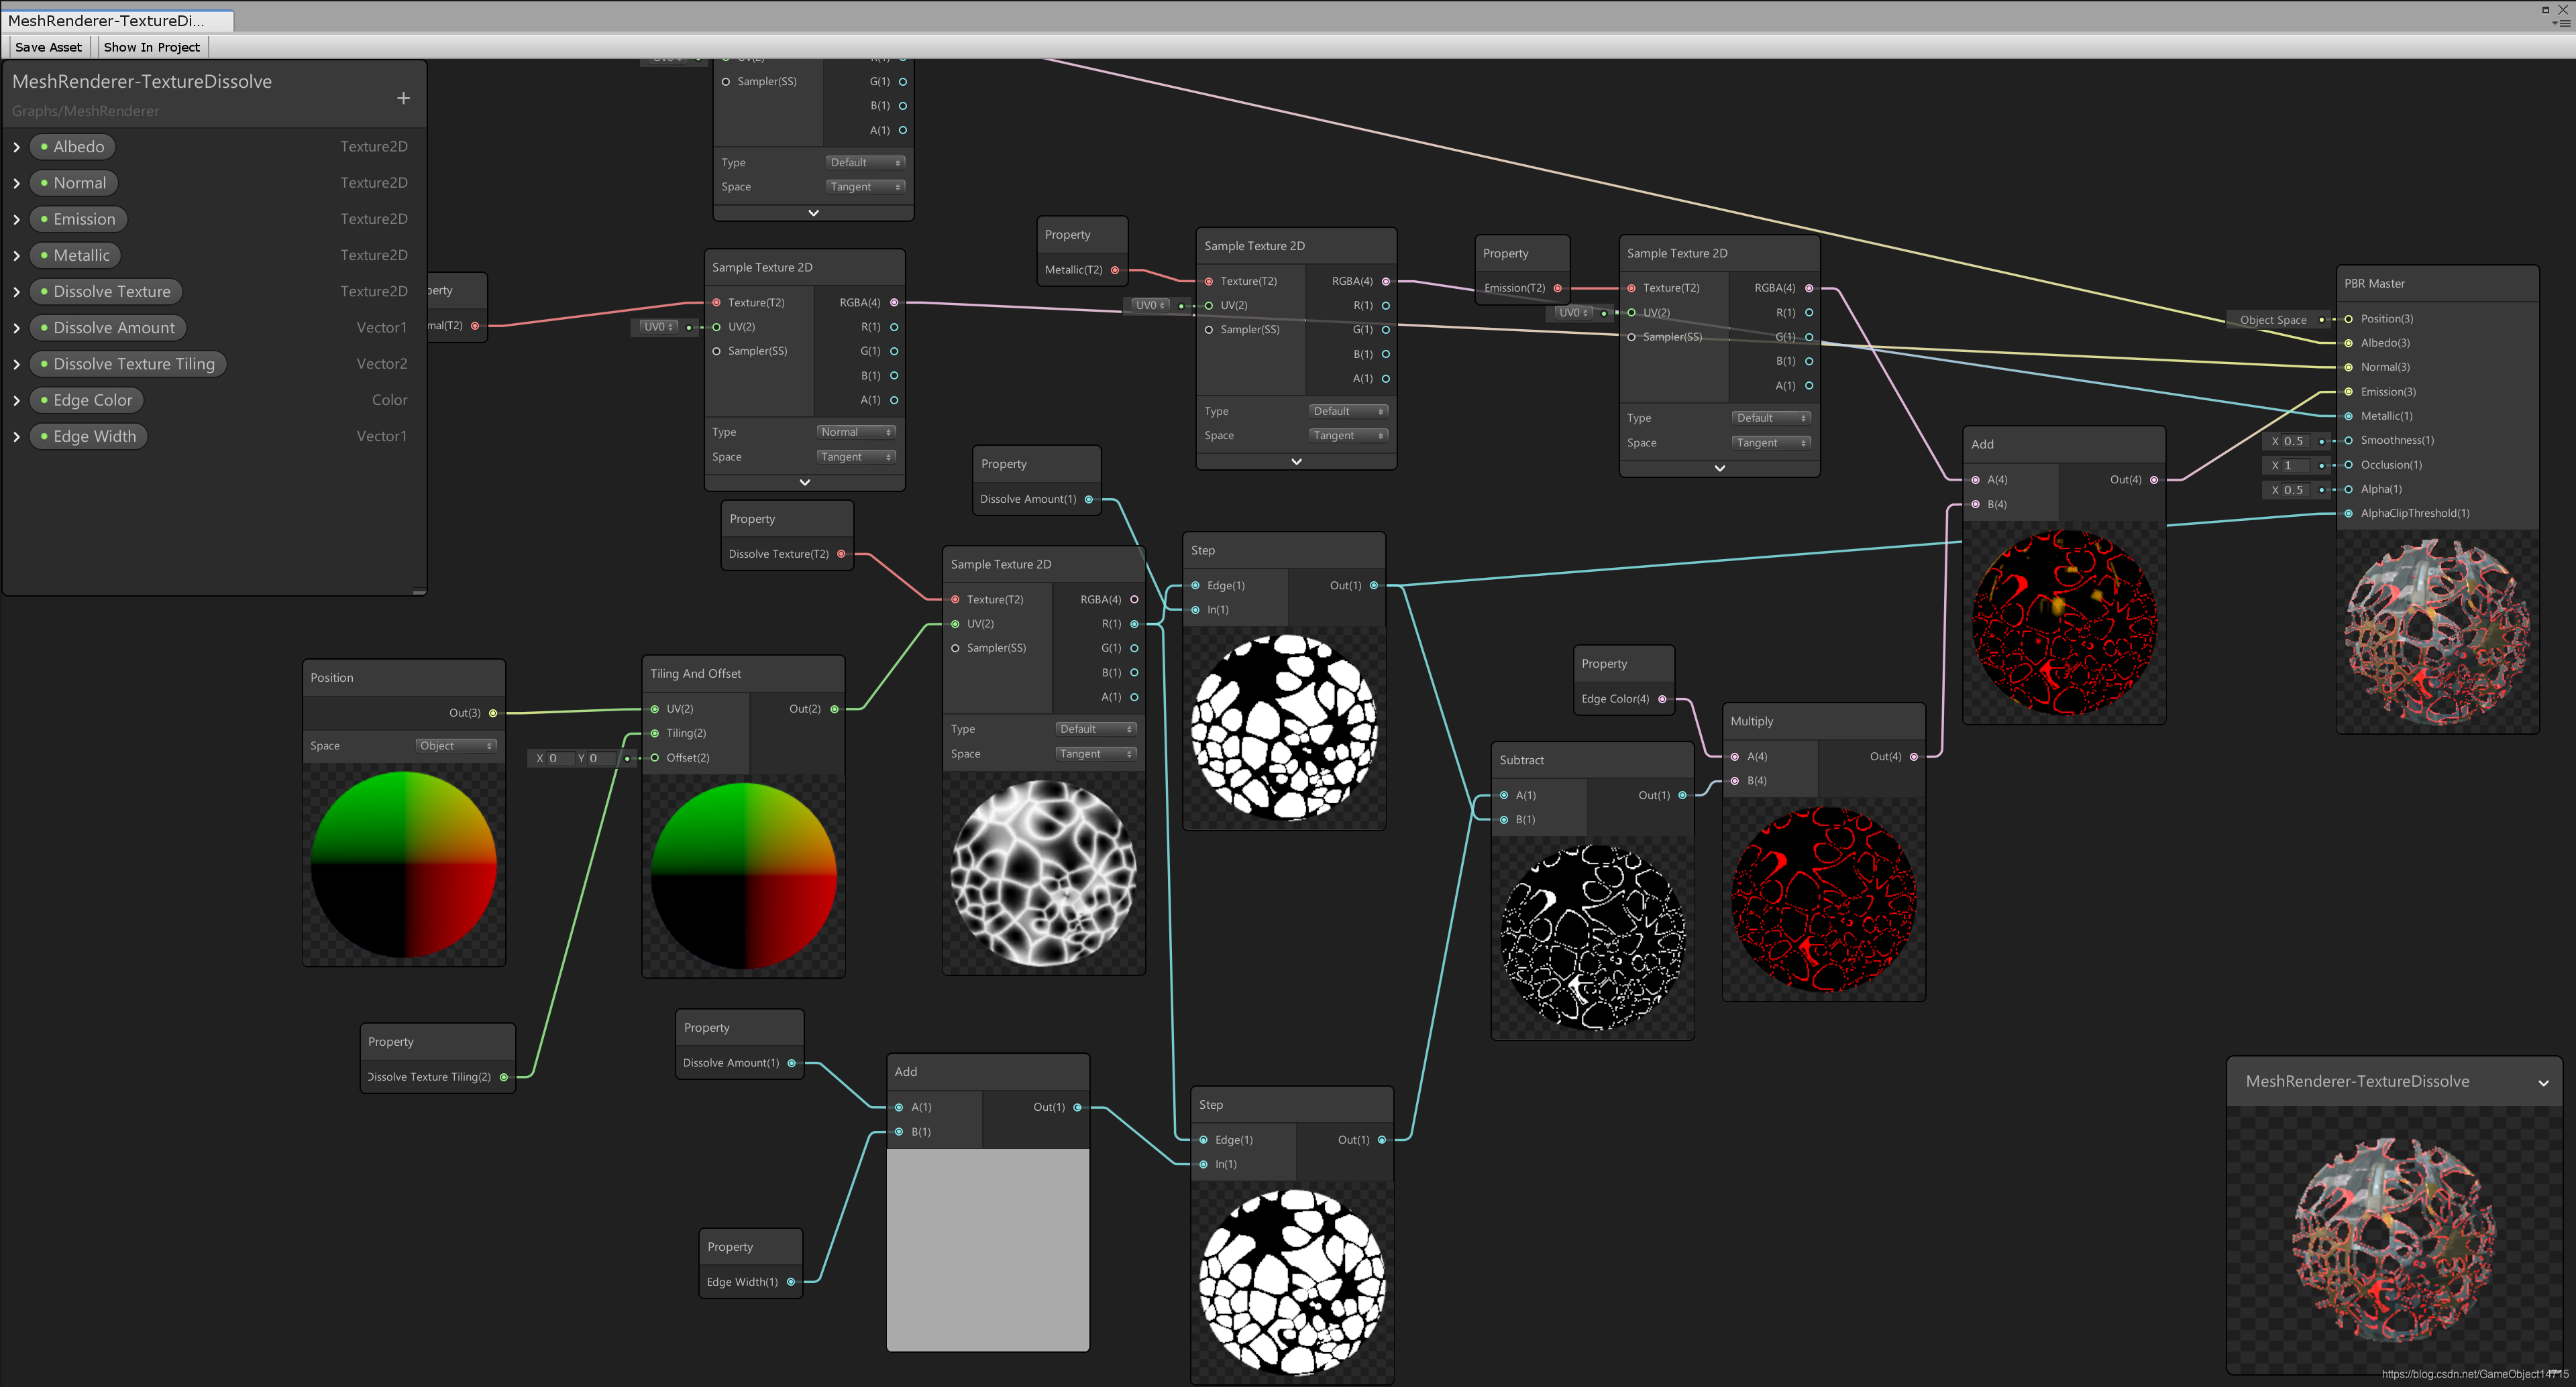Click Edge Color(4) property output port
This screenshot has height=1387, width=2576.
click(1663, 699)
